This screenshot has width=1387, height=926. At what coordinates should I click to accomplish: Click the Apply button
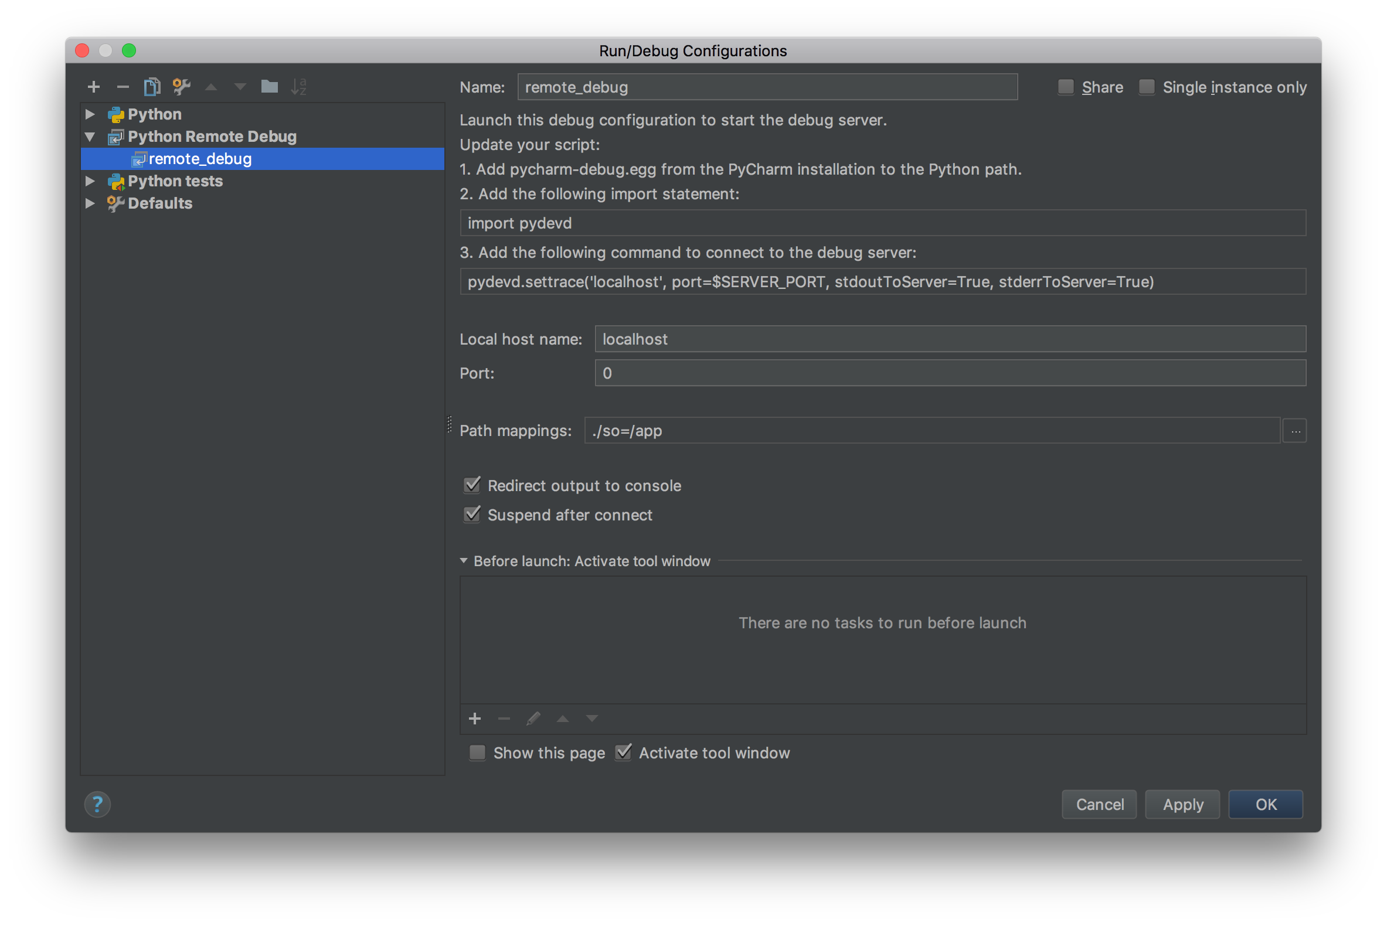pyautogui.click(x=1184, y=804)
